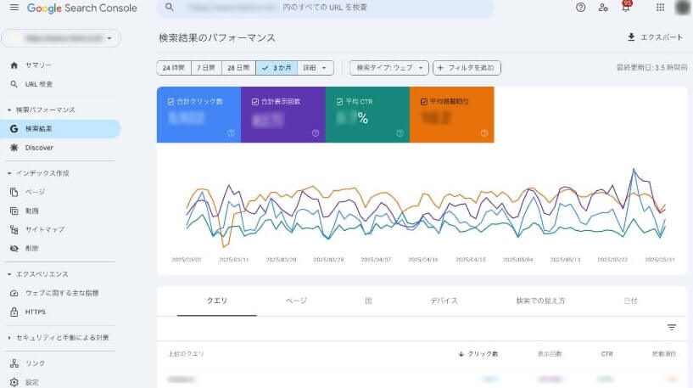
Task: Click the sitemap icon beside サイトマップ
Action: (14, 229)
